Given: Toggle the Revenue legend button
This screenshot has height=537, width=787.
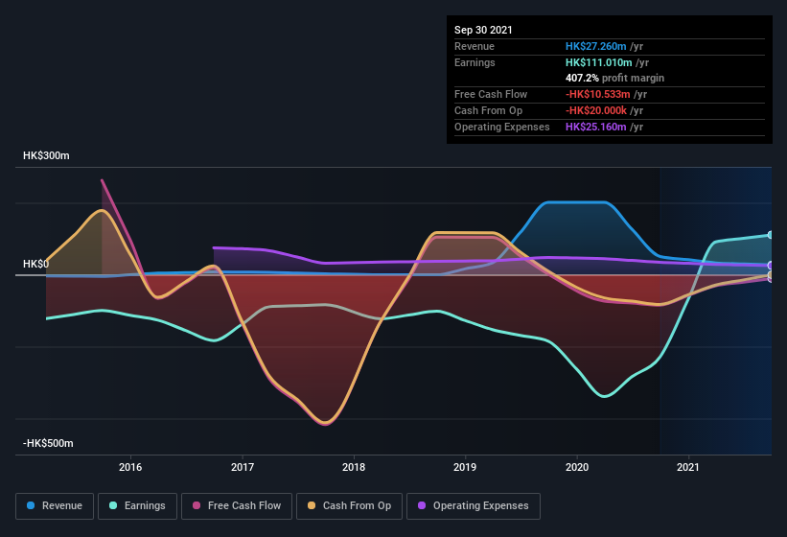Looking at the screenshot, I should (x=55, y=506).
